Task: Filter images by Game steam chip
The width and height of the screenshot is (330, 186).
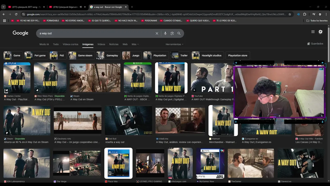Action: 81,56
